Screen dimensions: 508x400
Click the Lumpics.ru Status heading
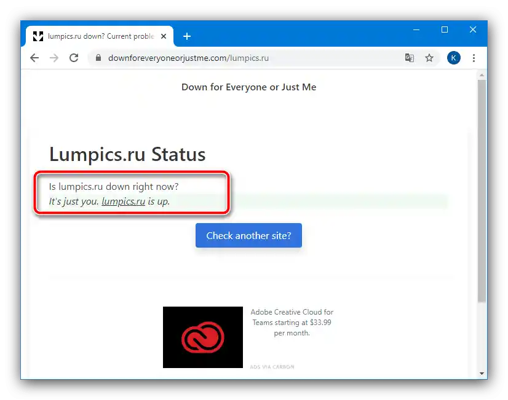coord(127,154)
